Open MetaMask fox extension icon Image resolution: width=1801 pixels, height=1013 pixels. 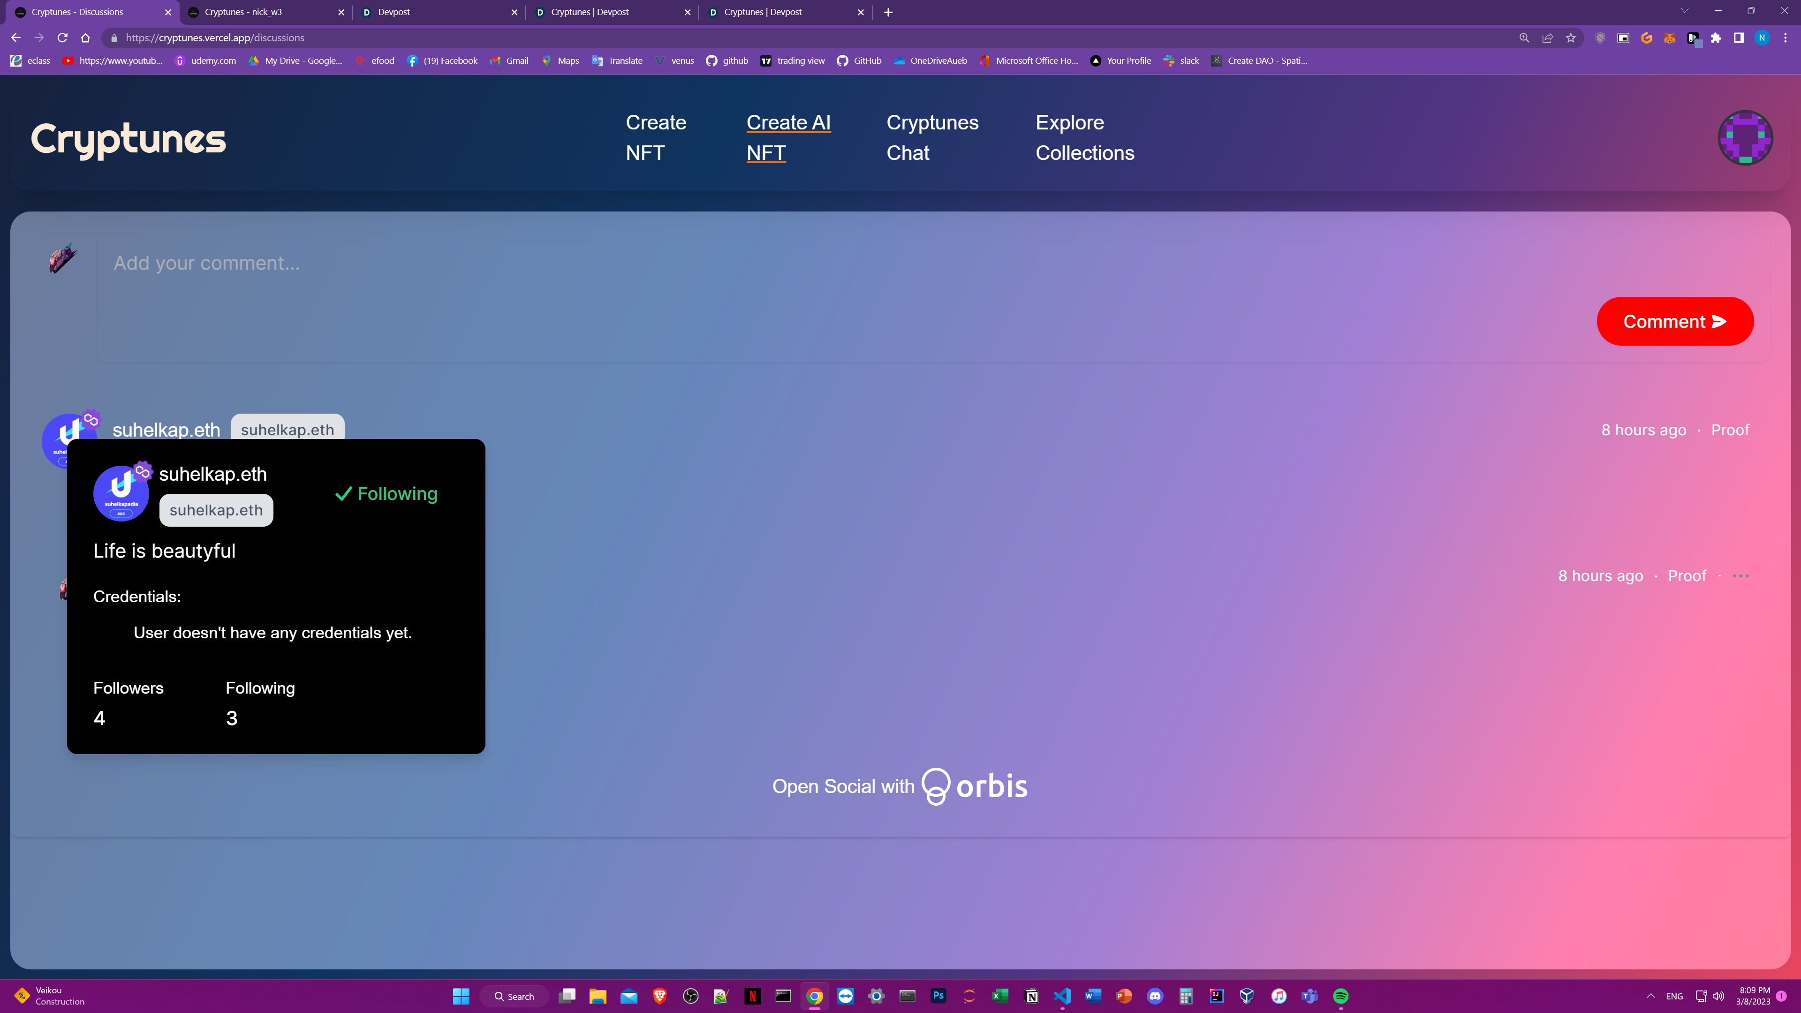[1670, 38]
